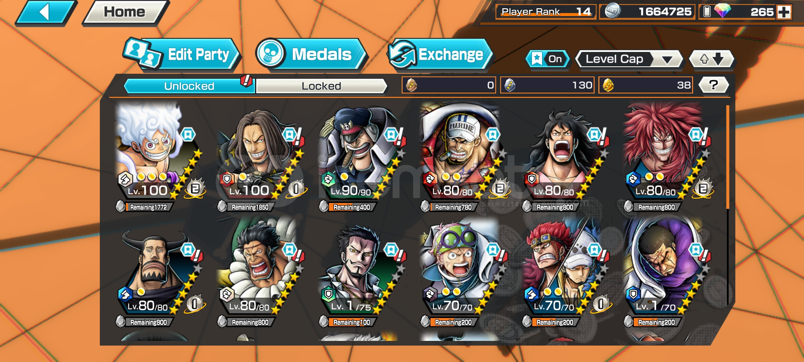Screen dimensions: 804x362
Task: Switch to the Locked tab
Action: (321, 86)
